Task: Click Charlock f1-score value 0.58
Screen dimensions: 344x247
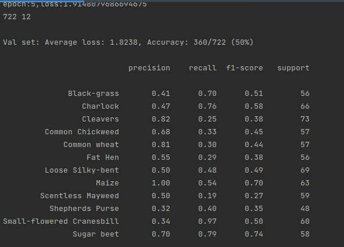Action: [x=254, y=106]
